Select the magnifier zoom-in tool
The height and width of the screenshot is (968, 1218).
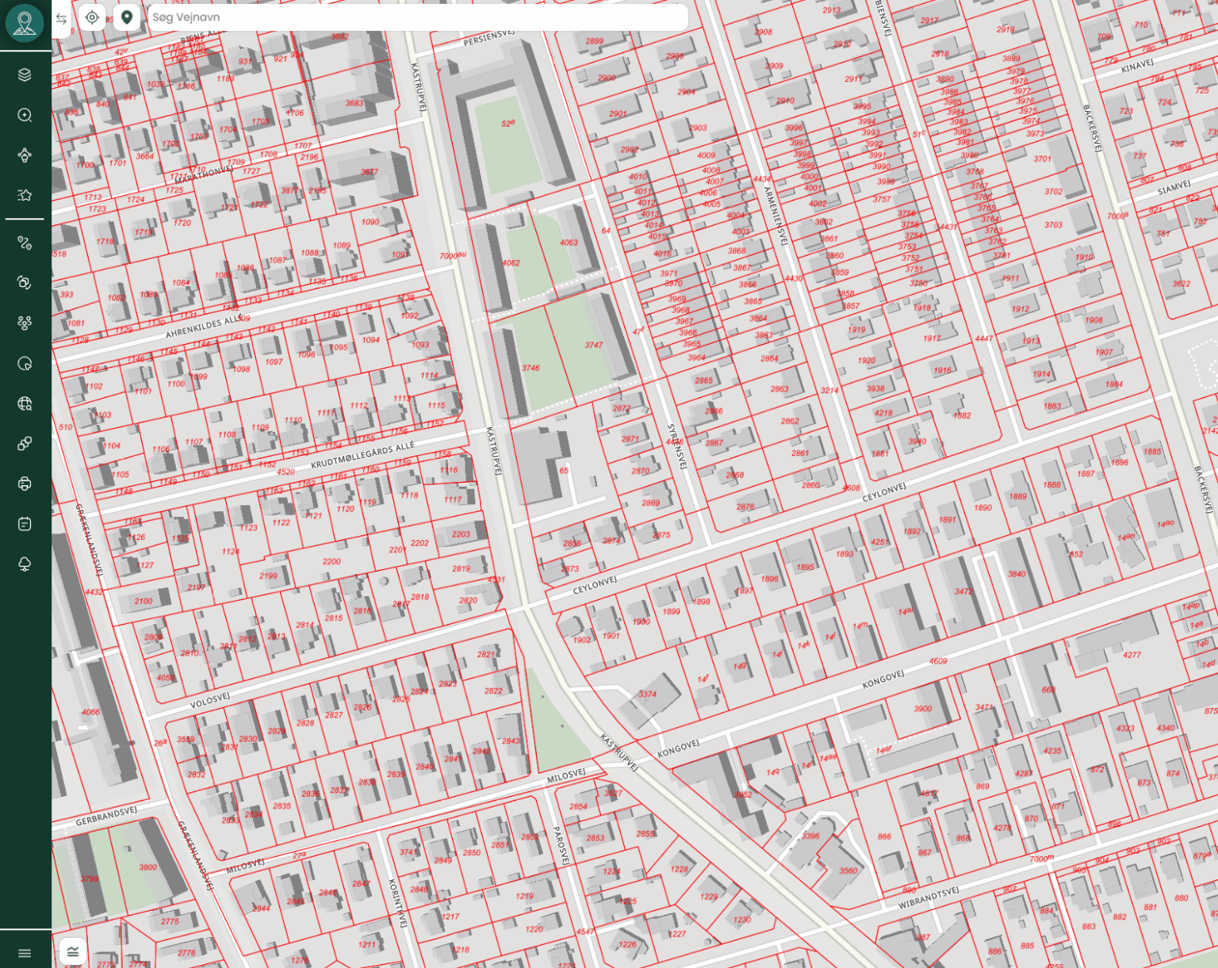click(25, 115)
